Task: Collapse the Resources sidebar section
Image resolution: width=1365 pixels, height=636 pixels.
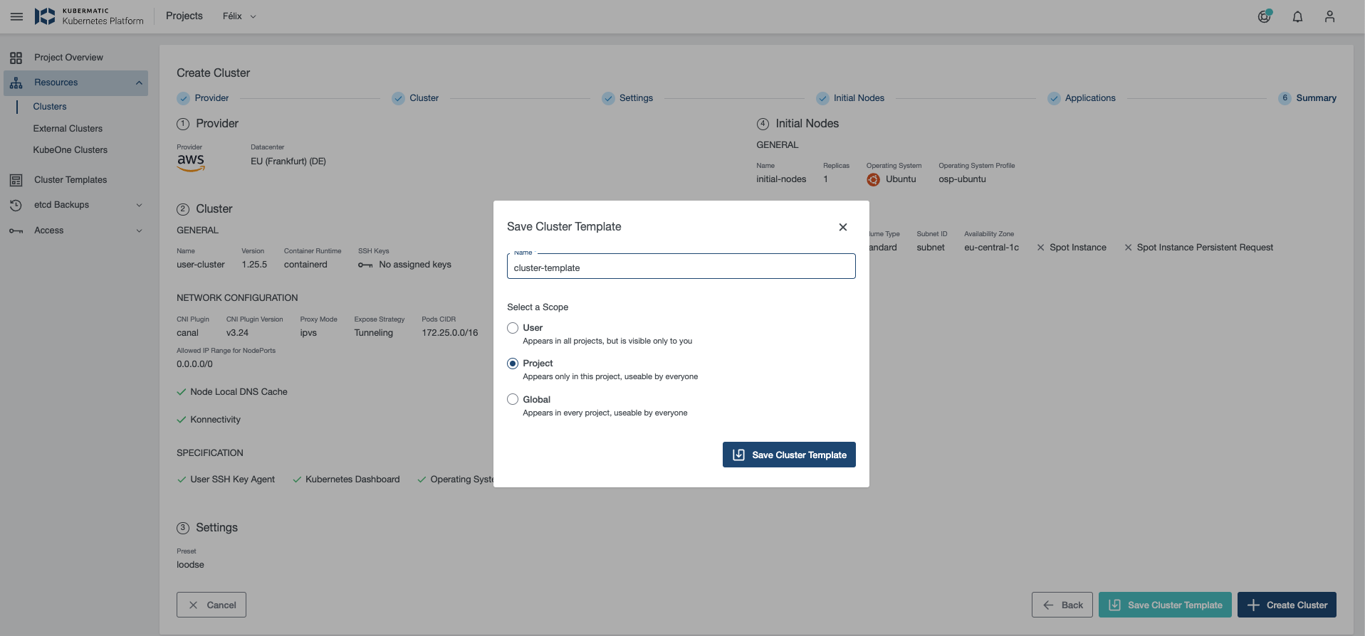Action: tap(139, 83)
